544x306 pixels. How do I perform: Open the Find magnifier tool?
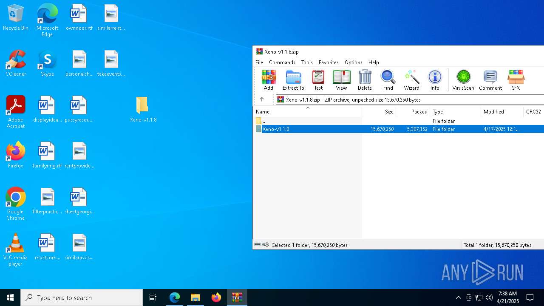point(388,80)
